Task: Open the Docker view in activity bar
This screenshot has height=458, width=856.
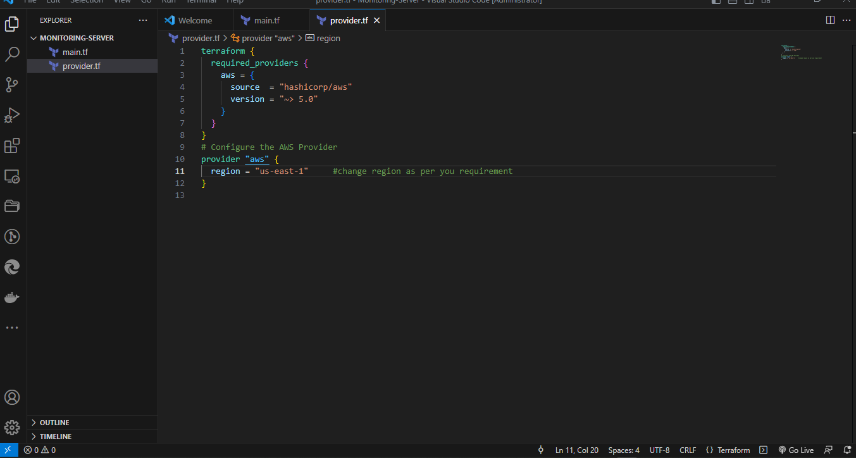Action: click(x=12, y=297)
